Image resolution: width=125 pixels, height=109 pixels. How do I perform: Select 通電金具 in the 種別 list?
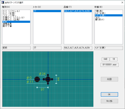pyautogui.click(x=16, y=24)
